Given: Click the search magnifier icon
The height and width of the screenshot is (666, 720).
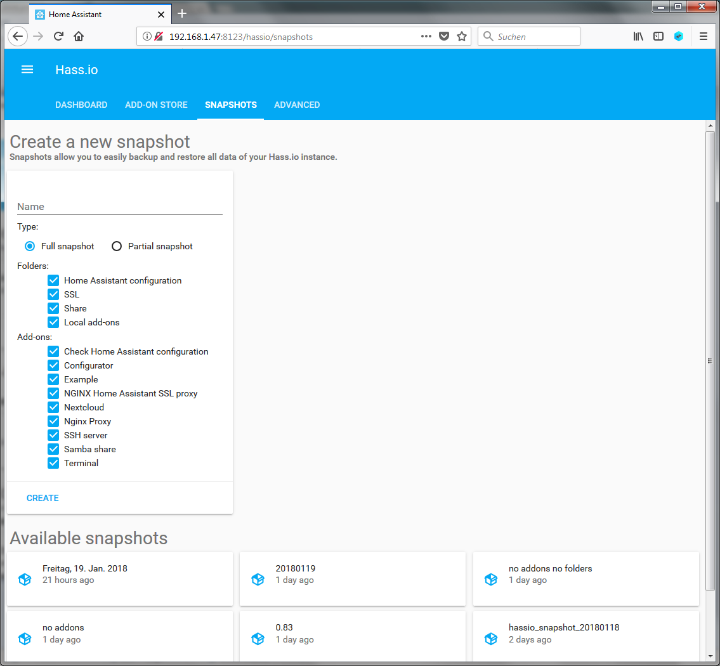Looking at the screenshot, I should click(488, 36).
